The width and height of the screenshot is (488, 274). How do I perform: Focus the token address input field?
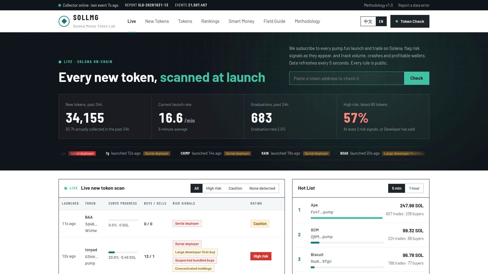tap(346, 78)
